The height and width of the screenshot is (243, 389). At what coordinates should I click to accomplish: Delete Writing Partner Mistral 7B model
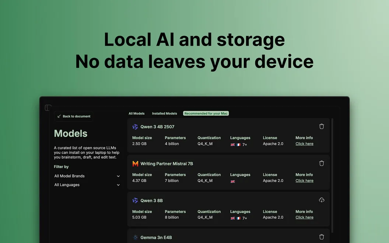(322, 163)
